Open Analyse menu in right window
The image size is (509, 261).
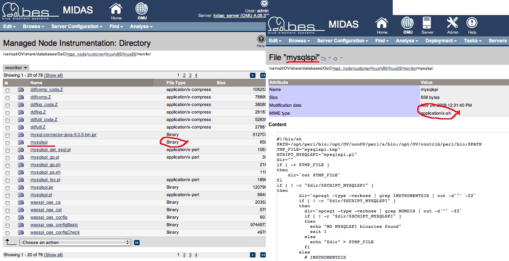tap(407, 41)
